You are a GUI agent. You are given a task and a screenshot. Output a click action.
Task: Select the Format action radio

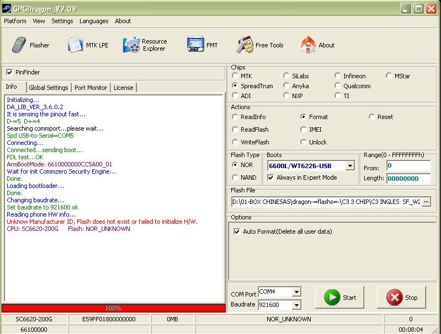(303, 117)
